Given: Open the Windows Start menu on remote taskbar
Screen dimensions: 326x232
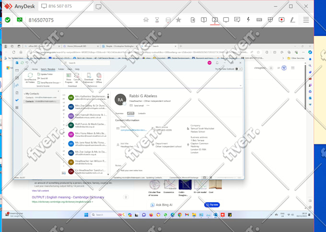Looking at the screenshot, I should point(86,215).
